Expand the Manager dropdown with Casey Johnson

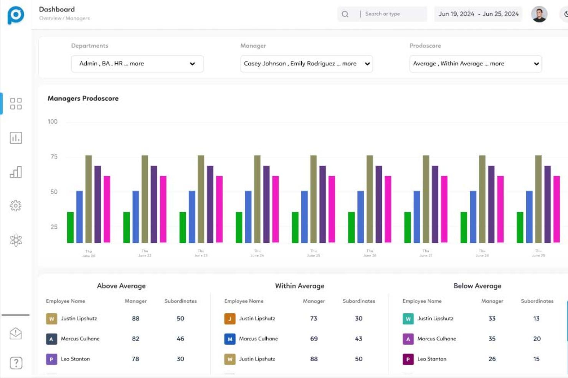point(306,64)
